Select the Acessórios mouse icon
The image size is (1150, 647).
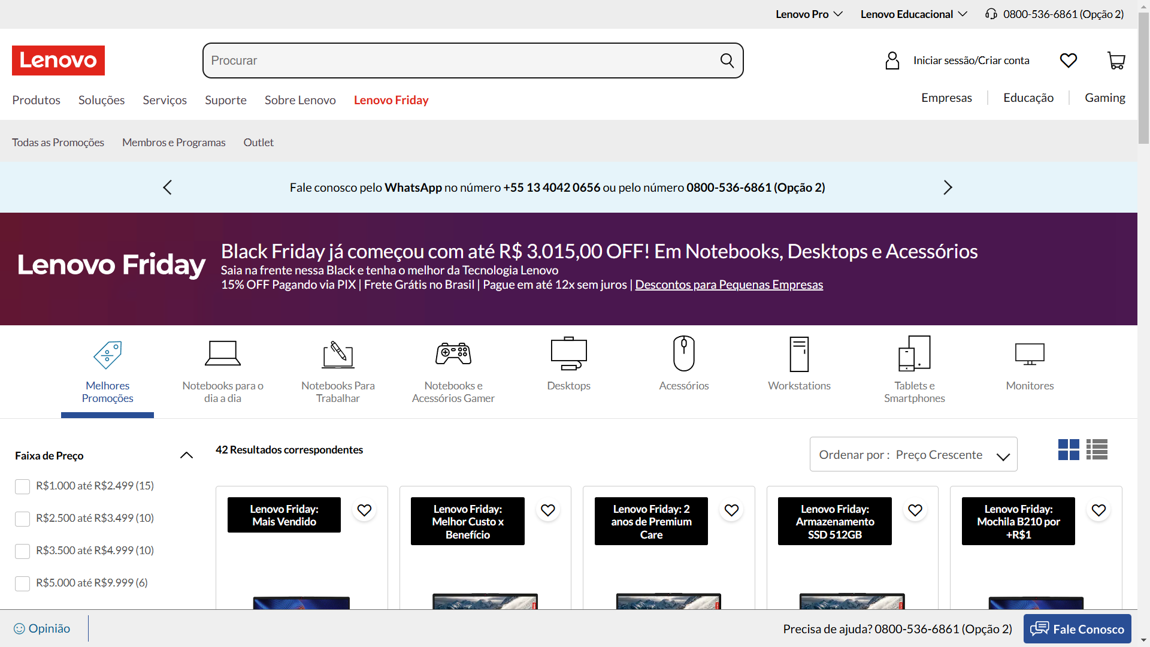tap(684, 353)
